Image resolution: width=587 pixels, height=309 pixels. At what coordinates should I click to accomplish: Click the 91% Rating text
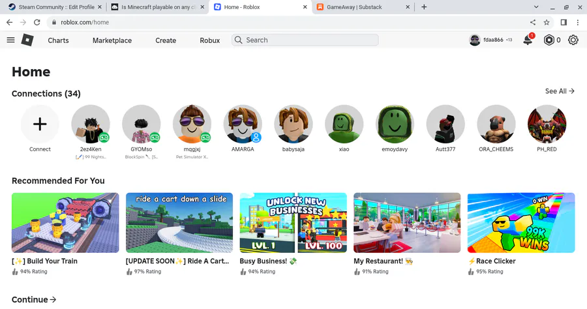(x=375, y=272)
